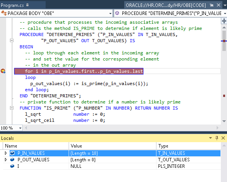Viewport: 227px width, 182px height.
Task: Click the lock icon next to Program.cs
Action: pos(27,5)
